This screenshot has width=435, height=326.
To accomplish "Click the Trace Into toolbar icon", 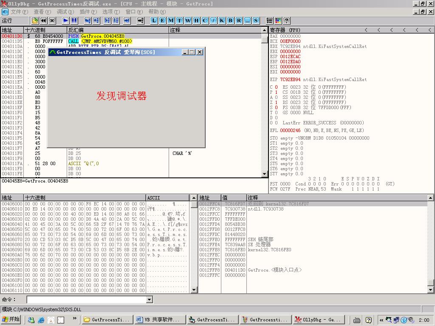I will pos(107,20).
